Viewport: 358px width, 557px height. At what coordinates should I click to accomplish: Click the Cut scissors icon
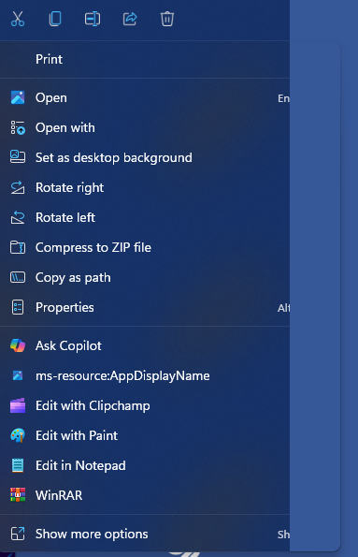(18, 19)
